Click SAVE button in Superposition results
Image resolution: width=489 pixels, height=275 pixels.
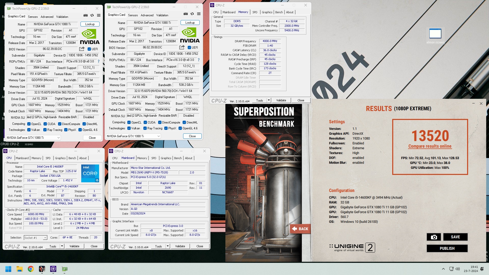455,237
